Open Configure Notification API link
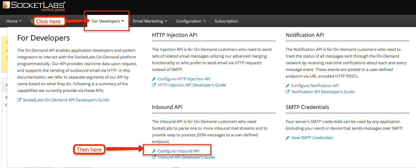Screen dimensions: 416x168 pyautogui.click(x=315, y=86)
